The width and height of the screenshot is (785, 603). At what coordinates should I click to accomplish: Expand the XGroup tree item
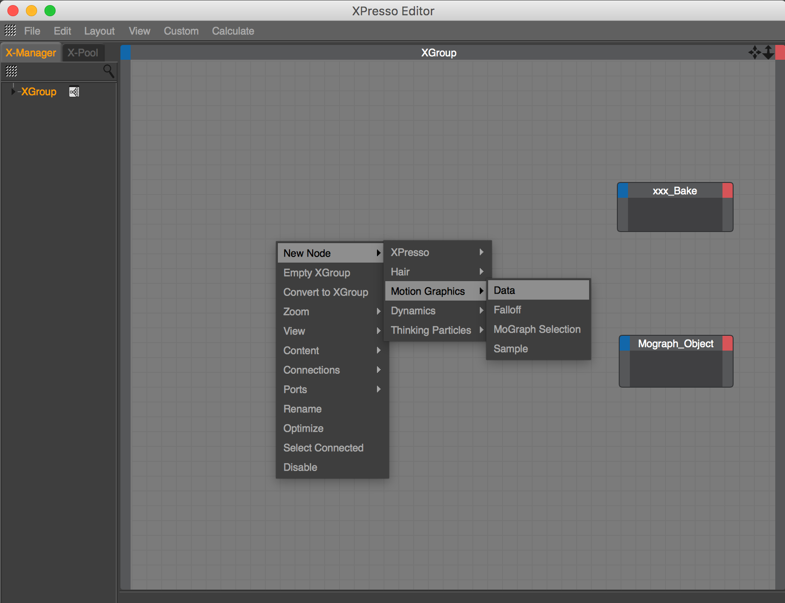tap(13, 92)
